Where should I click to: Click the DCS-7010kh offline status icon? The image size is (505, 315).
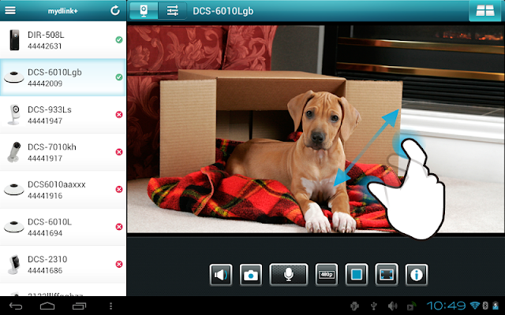click(x=119, y=152)
